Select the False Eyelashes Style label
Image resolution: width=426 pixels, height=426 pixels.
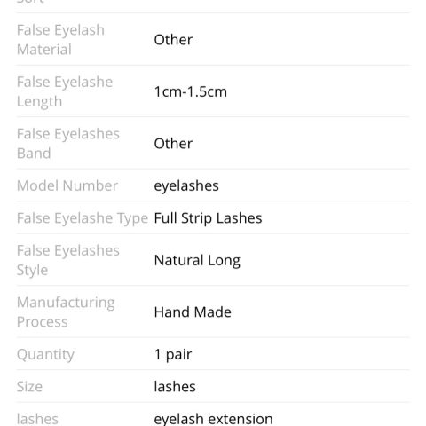(x=68, y=260)
